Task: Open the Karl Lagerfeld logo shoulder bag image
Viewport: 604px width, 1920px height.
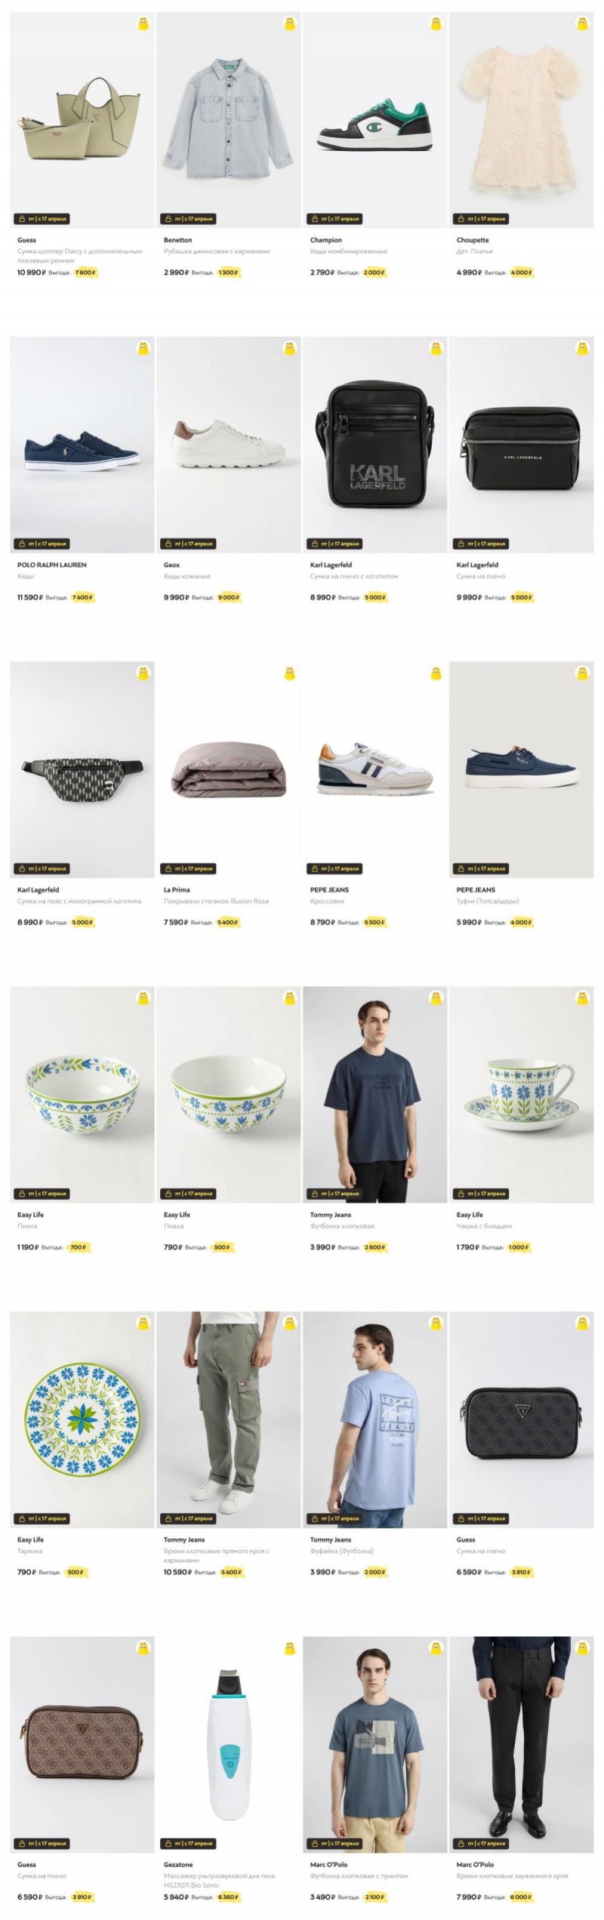Action: click(375, 445)
